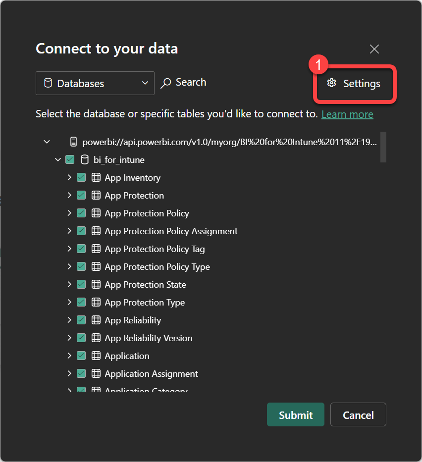Uncheck the App Reliability Version checkbox

pyautogui.click(x=81, y=338)
